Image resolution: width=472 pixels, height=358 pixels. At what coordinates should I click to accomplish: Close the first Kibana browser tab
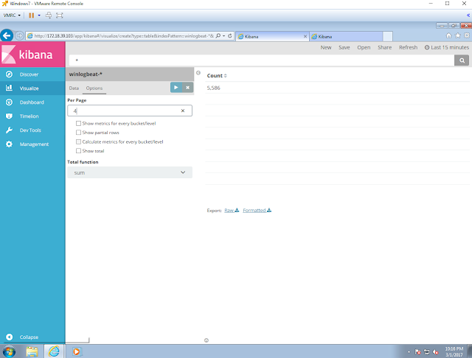pos(305,36)
